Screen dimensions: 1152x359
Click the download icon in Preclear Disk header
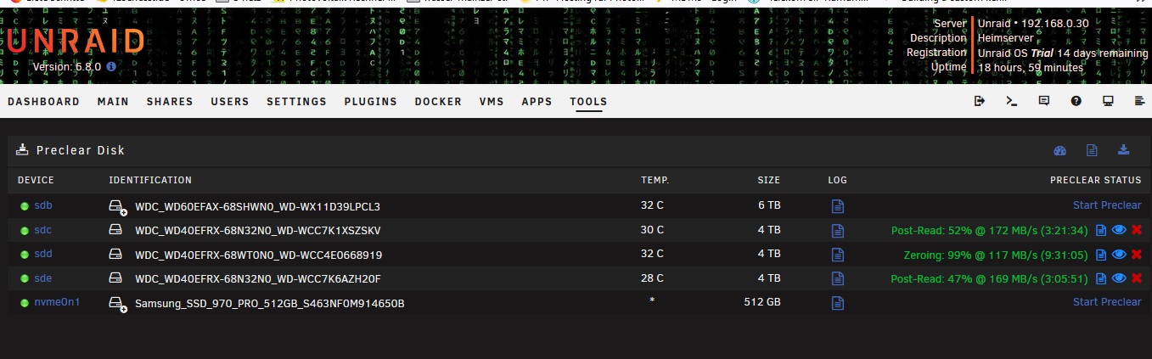click(x=1124, y=150)
